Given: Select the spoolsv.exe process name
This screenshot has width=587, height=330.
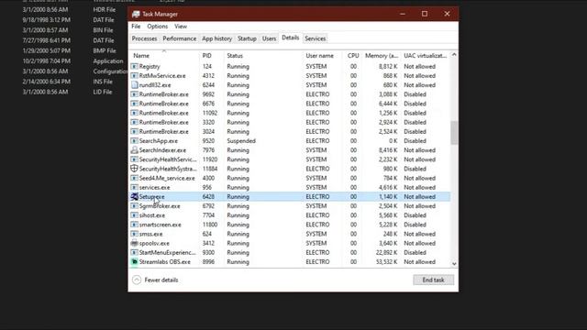Looking at the screenshot, I should (x=154, y=243).
